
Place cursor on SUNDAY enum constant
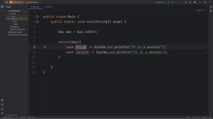click(90, 32)
